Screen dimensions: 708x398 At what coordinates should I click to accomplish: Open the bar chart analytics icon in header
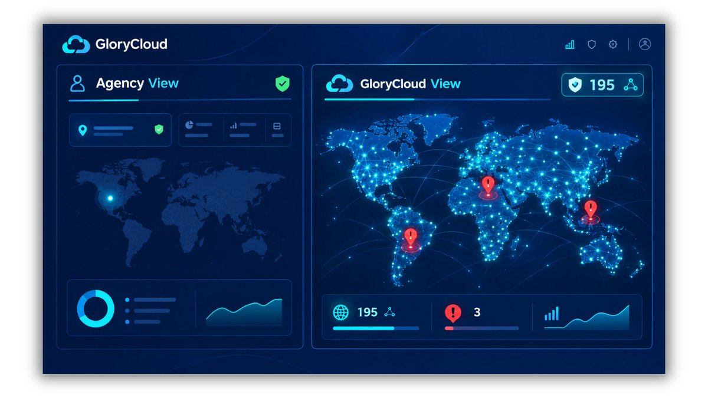(570, 44)
